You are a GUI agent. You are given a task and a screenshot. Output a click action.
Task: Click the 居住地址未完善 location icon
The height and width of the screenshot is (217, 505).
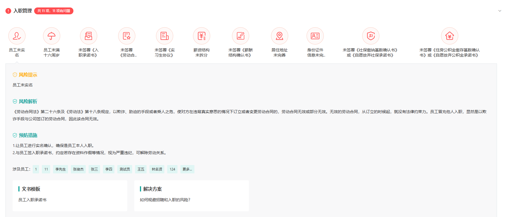coord(280,36)
